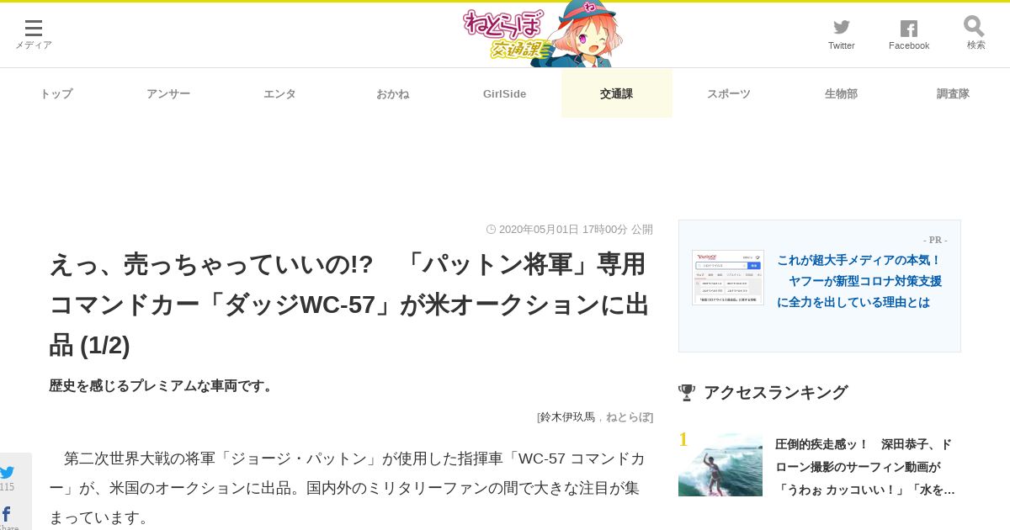Click the rank number 1 label
Screen dimensions: 1010x530
(683, 440)
